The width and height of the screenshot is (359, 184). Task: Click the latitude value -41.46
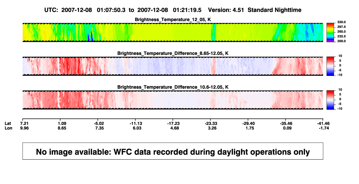(323, 123)
